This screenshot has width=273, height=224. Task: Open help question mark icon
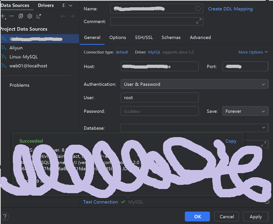point(5,216)
